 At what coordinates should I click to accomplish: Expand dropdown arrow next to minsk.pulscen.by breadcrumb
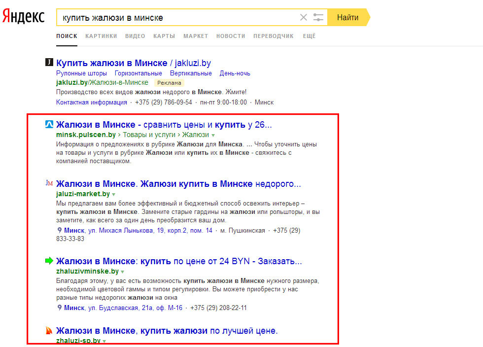point(213,135)
